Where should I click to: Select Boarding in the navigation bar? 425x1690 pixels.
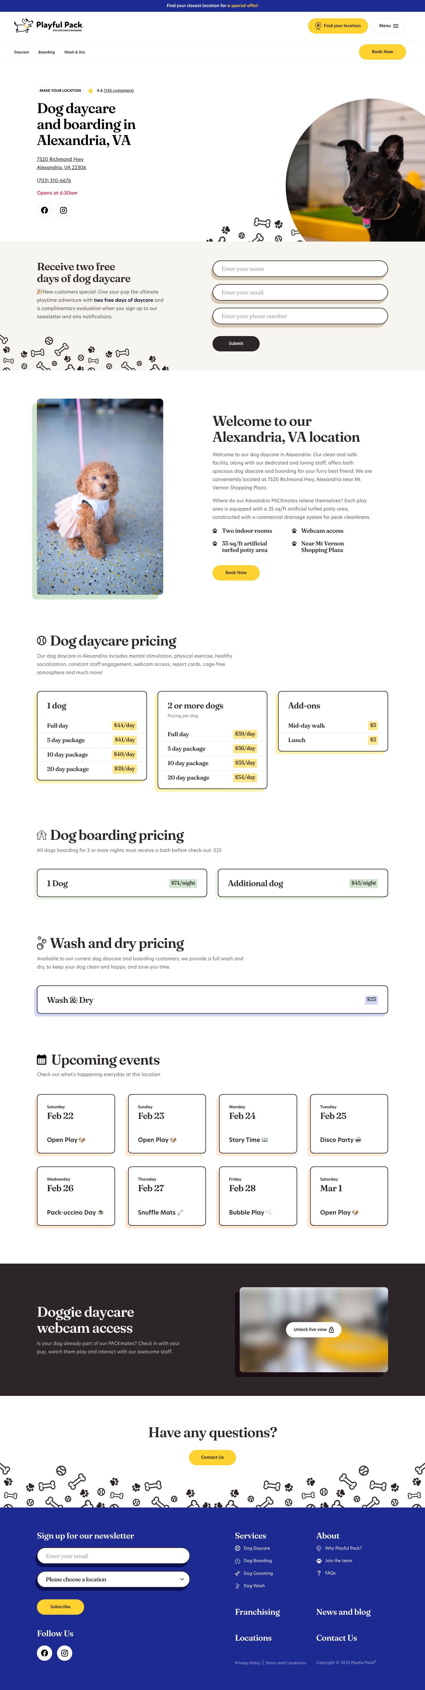(x=47, y=52)
